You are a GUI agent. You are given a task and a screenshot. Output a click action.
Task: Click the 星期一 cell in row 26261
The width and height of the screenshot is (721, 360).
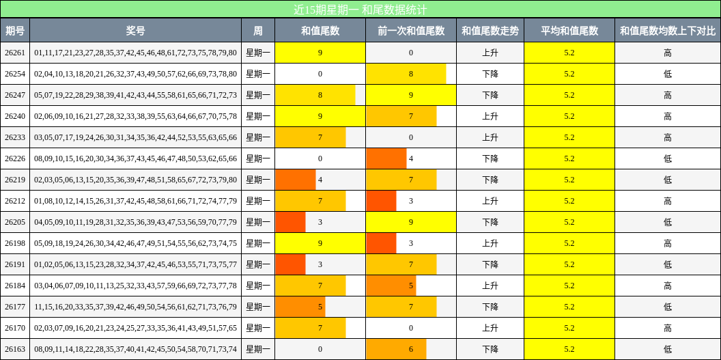point(258,53)
